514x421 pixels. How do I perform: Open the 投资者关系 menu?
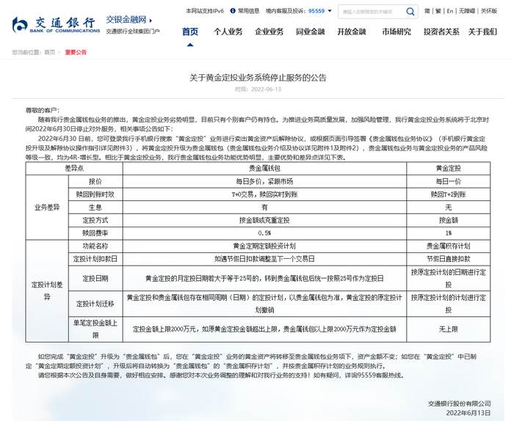(441, 32)
